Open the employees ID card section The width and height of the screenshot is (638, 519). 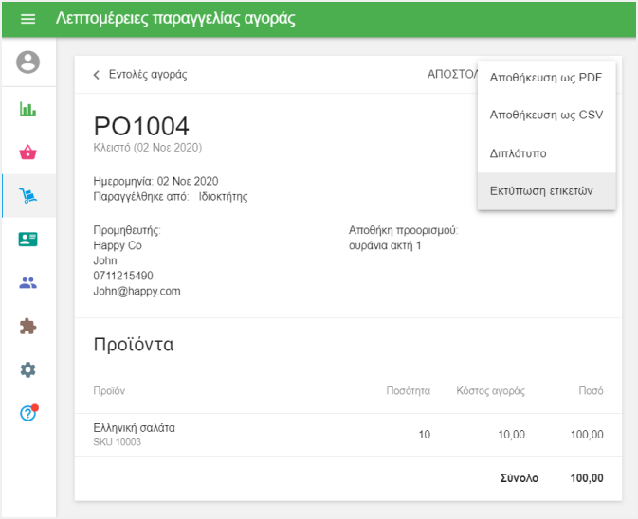pyautogui.click(x=28, y=240)
